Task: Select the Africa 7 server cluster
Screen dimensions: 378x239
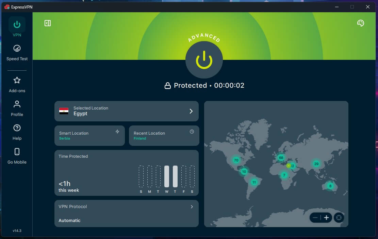Action: pos(284,175)
